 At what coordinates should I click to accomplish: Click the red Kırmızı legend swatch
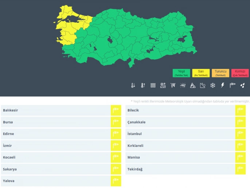[x=240, y=73]
